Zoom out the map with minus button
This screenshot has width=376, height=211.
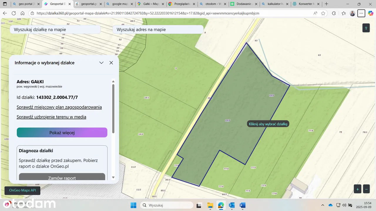tap(366, 189)
